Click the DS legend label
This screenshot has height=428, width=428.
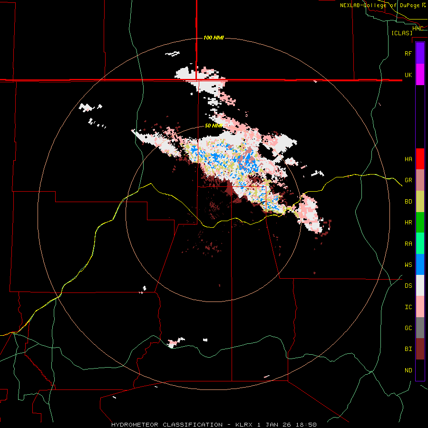coord(408,285)
